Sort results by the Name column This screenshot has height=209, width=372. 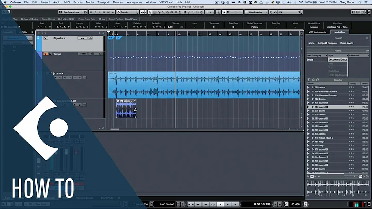(328, 84)
